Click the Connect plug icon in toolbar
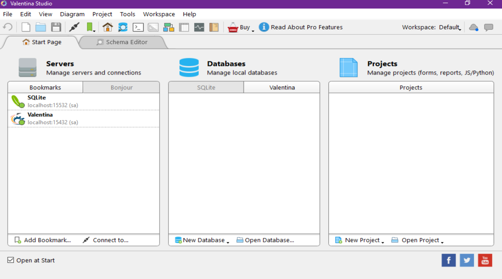 click(x=74, y=27)
